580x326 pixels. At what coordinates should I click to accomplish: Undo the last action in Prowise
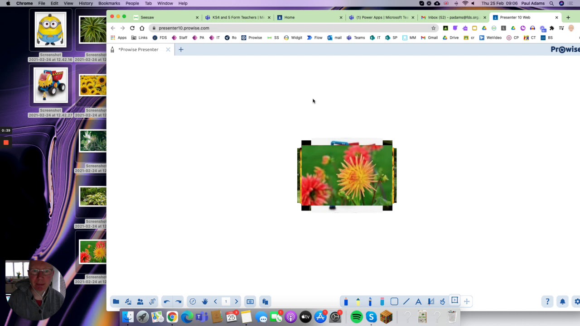click(x=167, y=302)
